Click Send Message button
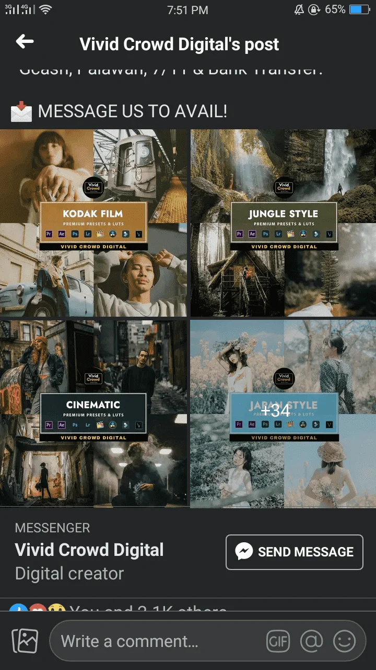This screenshot has height=670, width=376. [295, 552]
